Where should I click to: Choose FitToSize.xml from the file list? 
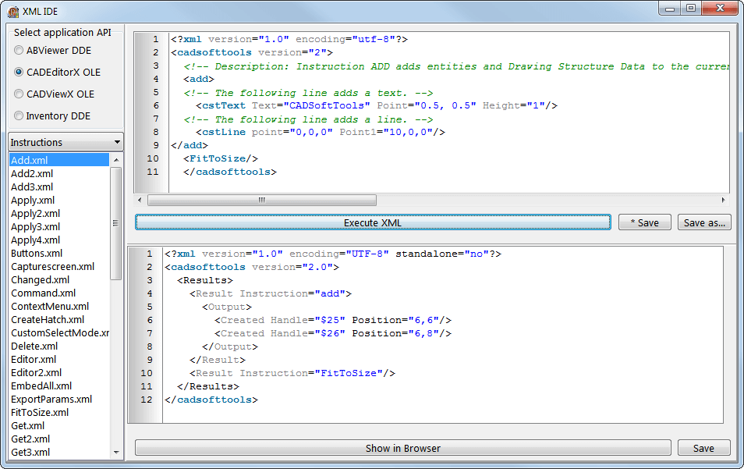tap(40, 412)
